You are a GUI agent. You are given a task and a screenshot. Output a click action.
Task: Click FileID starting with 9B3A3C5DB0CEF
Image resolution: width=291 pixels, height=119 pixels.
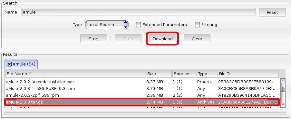pos(247,82)
